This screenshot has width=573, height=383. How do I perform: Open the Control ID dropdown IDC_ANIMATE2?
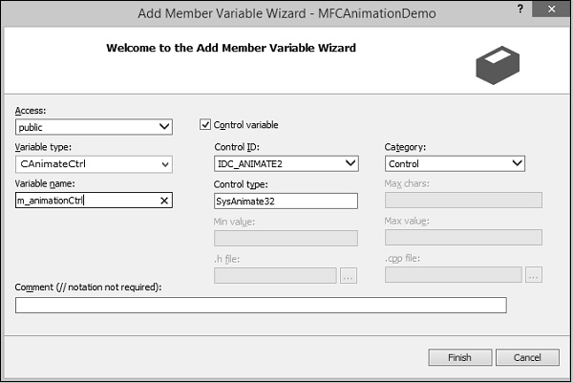tap(350, 163)
